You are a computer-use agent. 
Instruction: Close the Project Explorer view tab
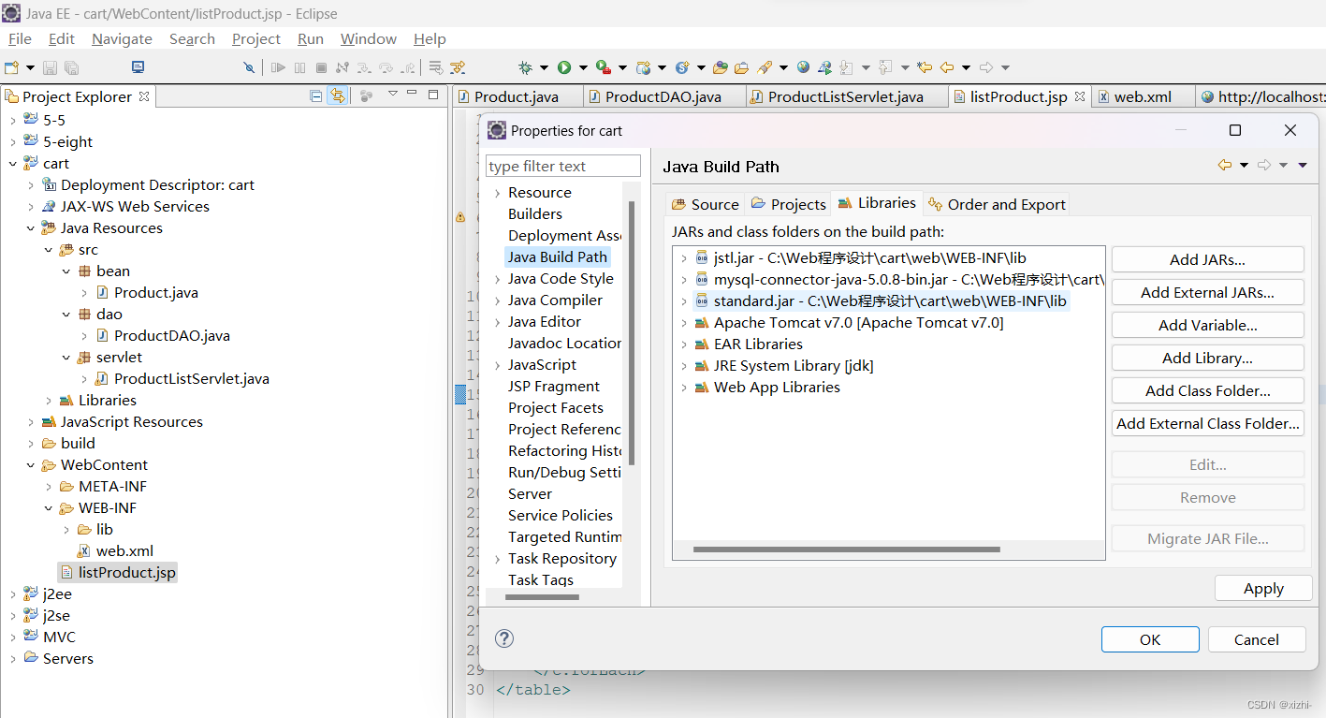coord(144,95)
